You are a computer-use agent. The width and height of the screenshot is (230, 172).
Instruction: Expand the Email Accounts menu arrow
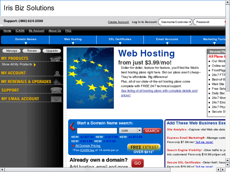tap(167, 43)
